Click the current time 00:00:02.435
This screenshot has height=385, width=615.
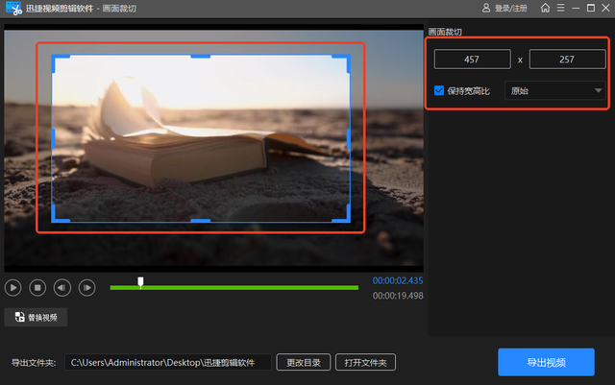coord(398,280)
